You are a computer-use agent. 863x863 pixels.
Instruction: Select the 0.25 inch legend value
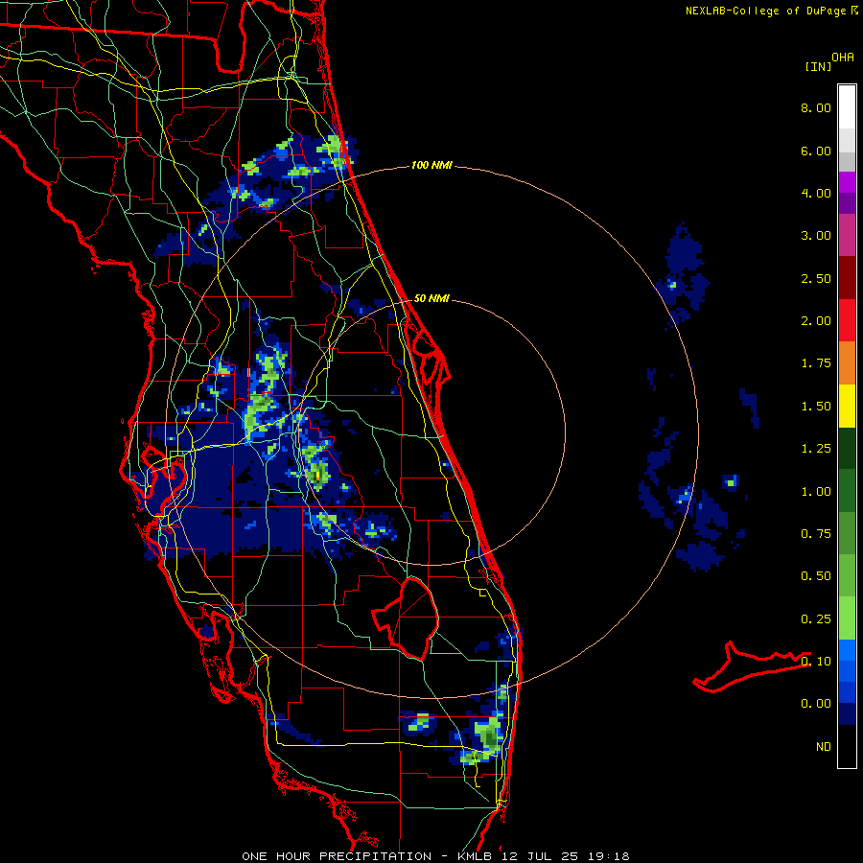(x=816, y=619)
